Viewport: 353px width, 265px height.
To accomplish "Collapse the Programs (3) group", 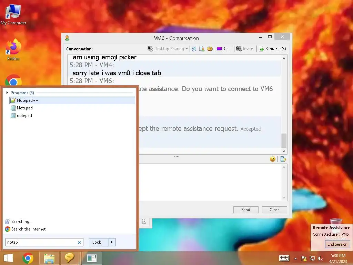I will (x=7, y=92).
